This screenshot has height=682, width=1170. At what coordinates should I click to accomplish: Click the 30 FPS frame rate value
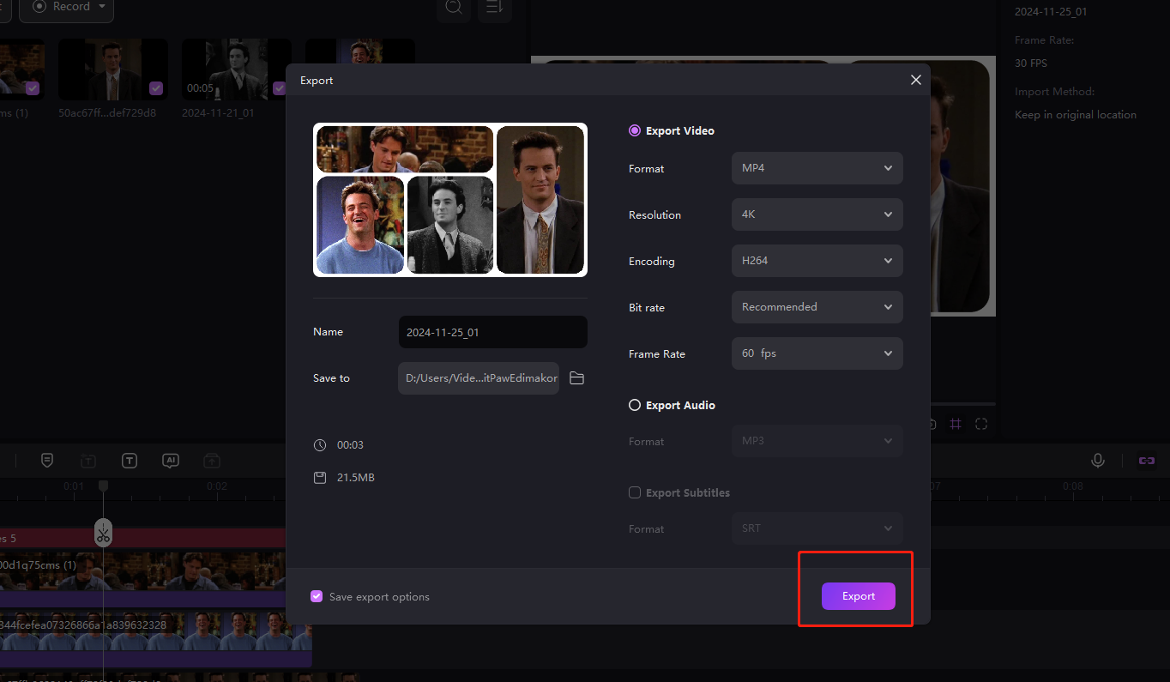pyautogui.click(x=1031, y=63)
